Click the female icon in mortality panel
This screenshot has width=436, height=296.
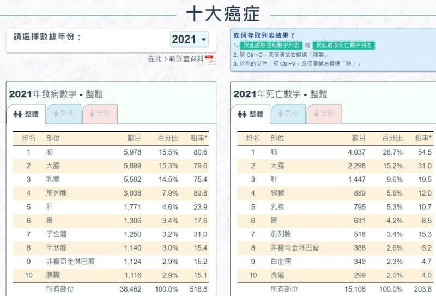tap(317, 114)
